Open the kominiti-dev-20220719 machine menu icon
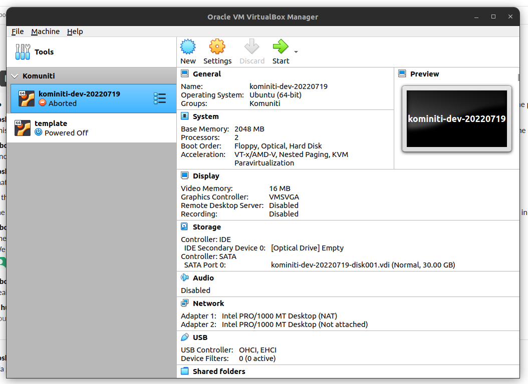The height and width of the screenshot is (384, 528). pyautogui.click(x=160, y=98)
